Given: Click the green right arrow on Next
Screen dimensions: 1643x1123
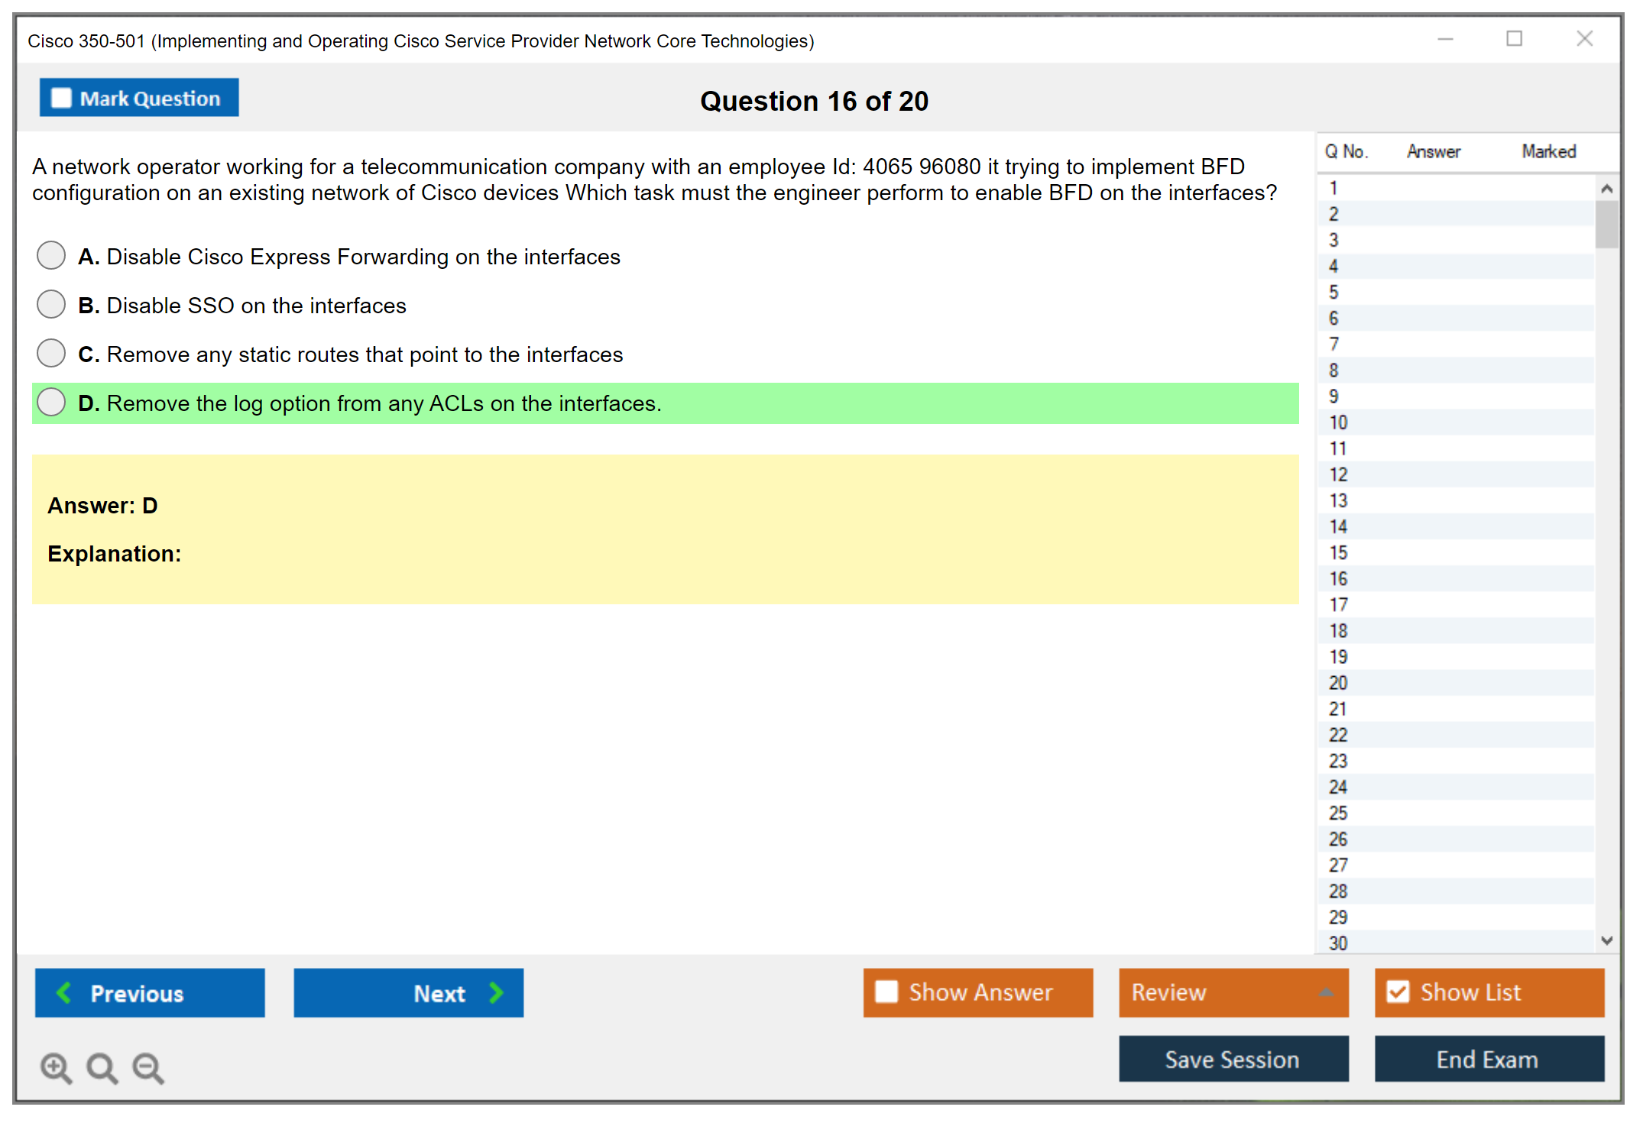Looking at the screenshot, I should click(x=496, y=992).
